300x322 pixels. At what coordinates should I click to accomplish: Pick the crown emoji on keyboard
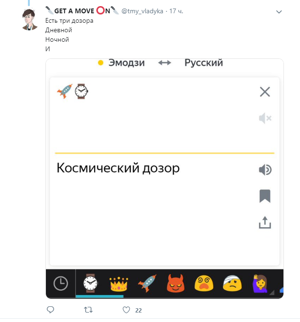[x=119, y=284]
